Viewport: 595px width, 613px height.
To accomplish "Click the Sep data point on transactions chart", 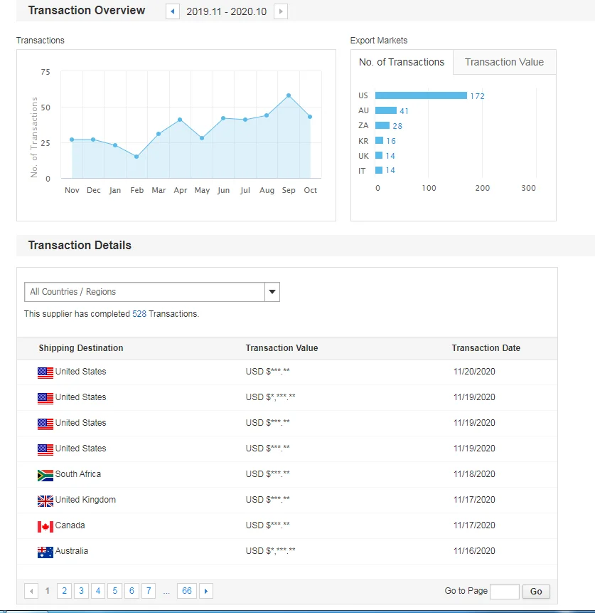I will point(289,95).
